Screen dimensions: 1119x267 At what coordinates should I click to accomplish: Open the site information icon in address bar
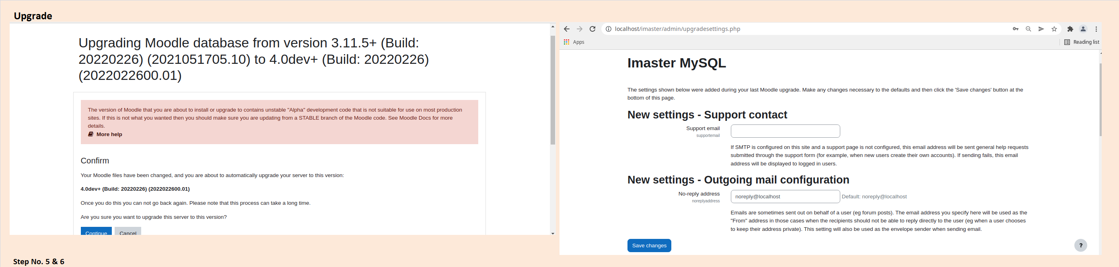point(609,29)
